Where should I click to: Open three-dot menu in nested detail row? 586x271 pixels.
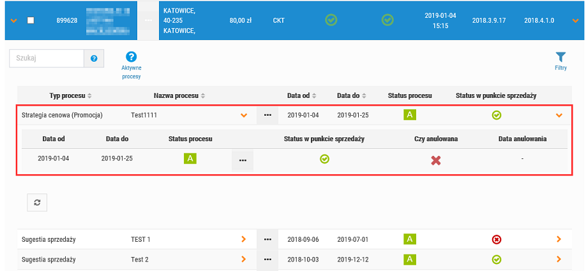pos(243,160)
